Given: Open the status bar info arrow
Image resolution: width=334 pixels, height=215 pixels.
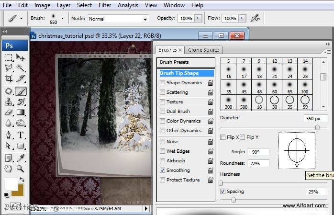Looking at the screenshot, I should [146, 208].
